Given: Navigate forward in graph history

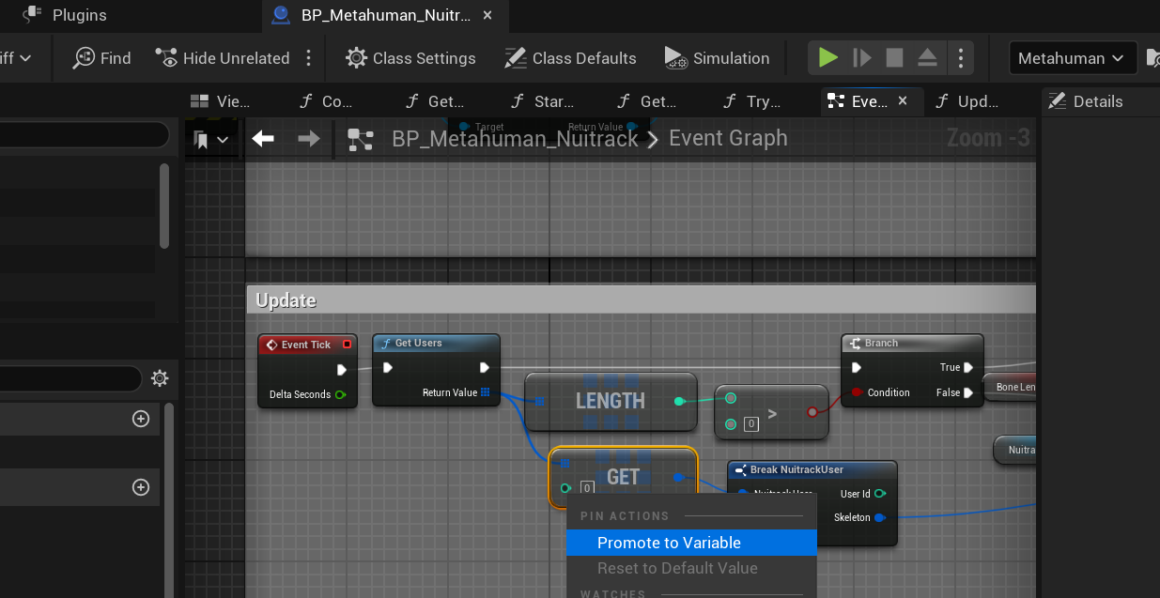Looking at the screenshot, I should [x=308, y=139].
